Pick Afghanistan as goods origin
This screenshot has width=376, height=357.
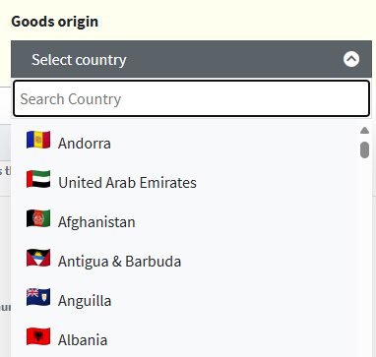coord(184,222)
